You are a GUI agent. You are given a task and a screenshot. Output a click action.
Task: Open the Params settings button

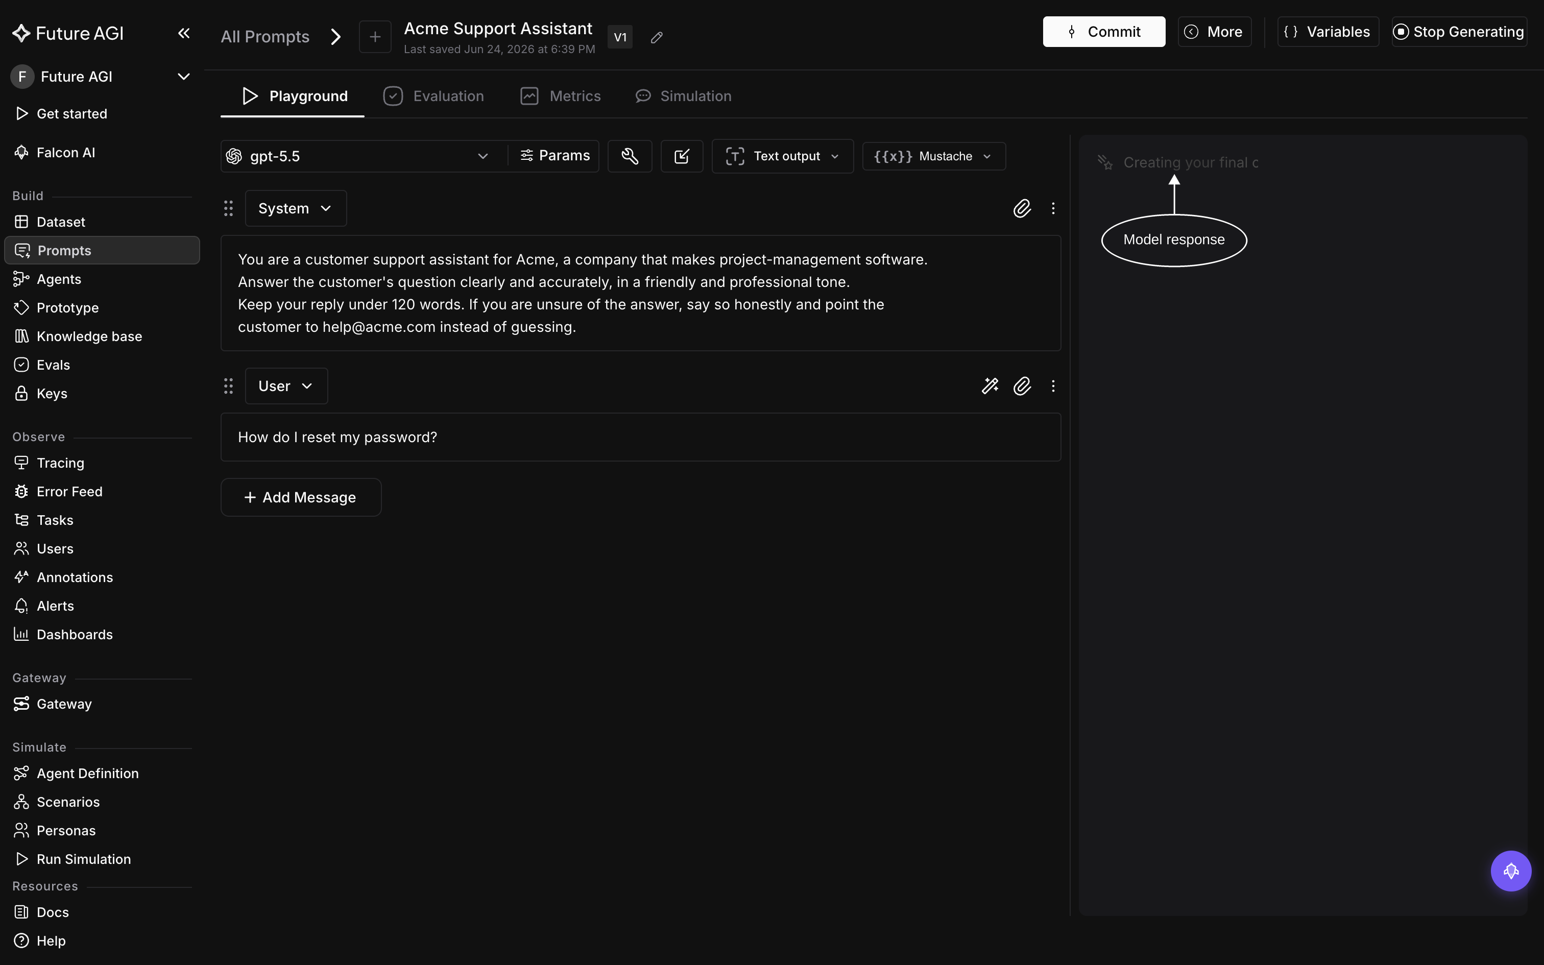click(x=554, y=156)
